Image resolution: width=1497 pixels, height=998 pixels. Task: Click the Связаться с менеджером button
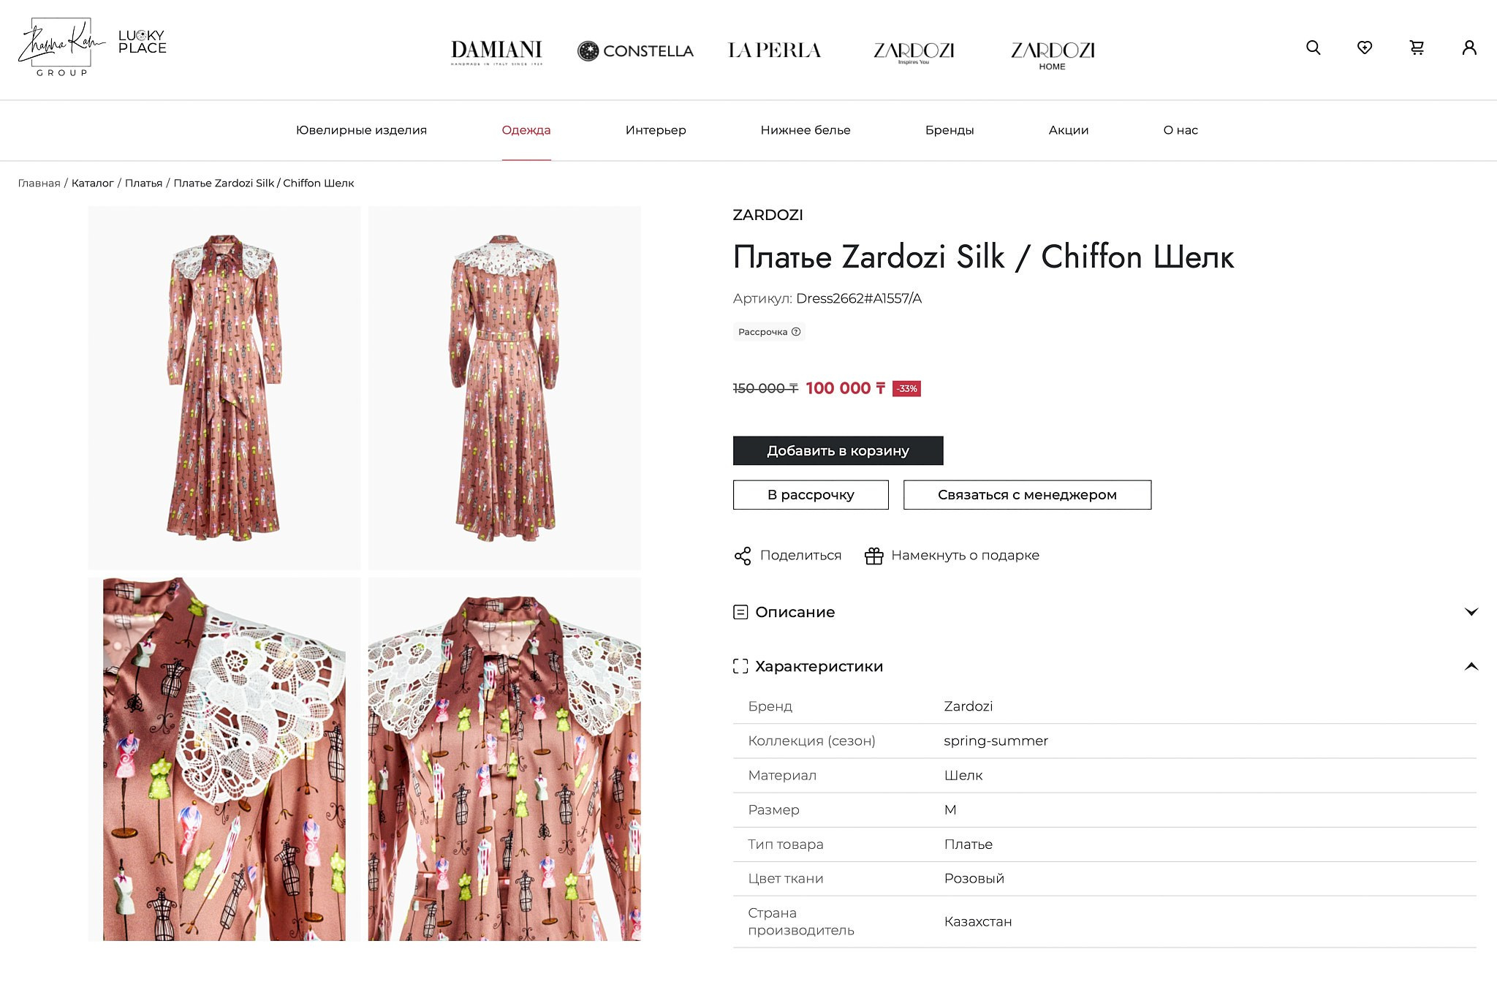1026,494
